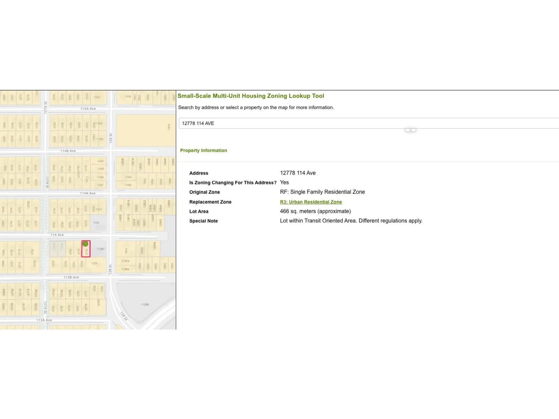Select parcel 11443 near 114A Ave

click(128, 185)
